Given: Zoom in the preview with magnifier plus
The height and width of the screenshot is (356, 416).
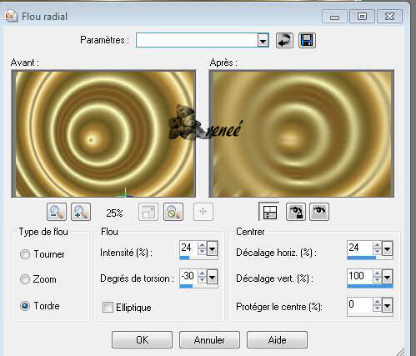Looking at the screenshot, I should point(81,212).
